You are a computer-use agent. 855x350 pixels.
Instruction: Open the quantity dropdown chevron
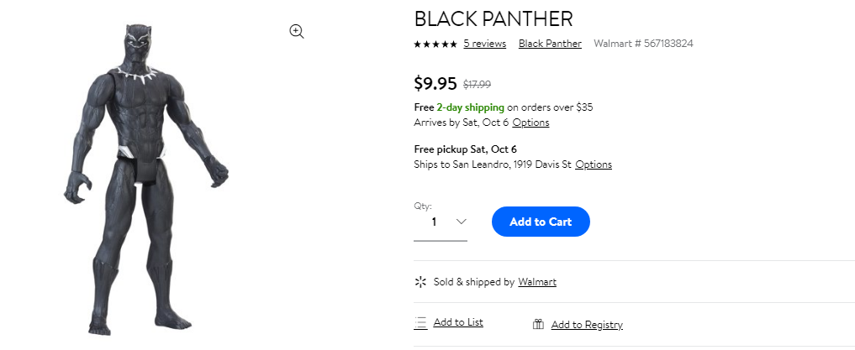click(x=462, y=222)
